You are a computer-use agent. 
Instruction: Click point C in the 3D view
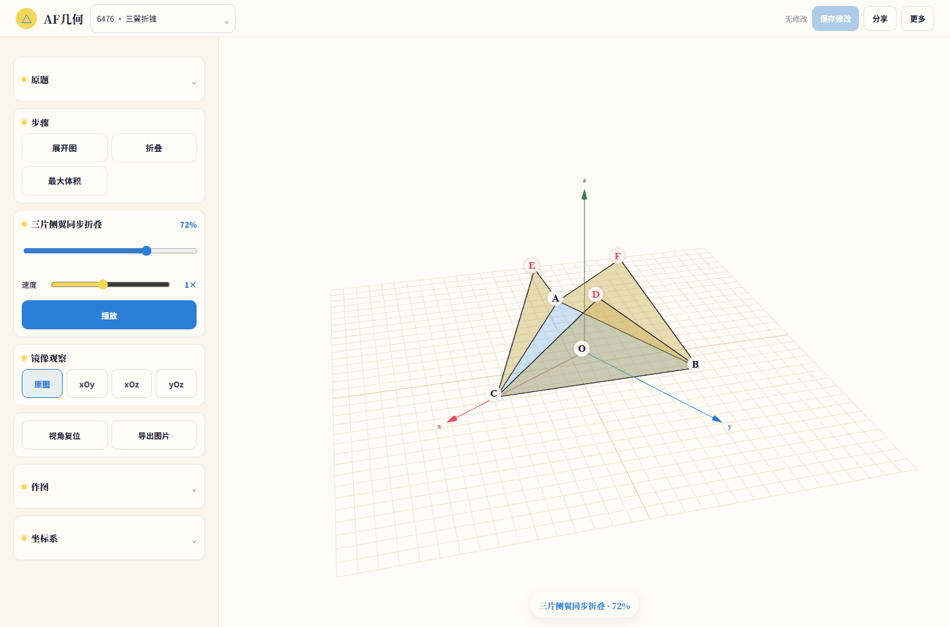click(493, 393)
